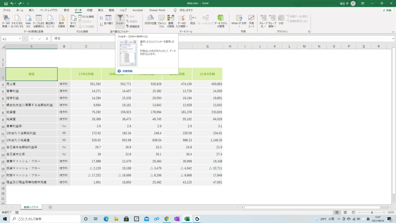This screenshot has width=396, height=223.
Task: Open Chrome from the taskbar
Action: click(x=167, y=219)
